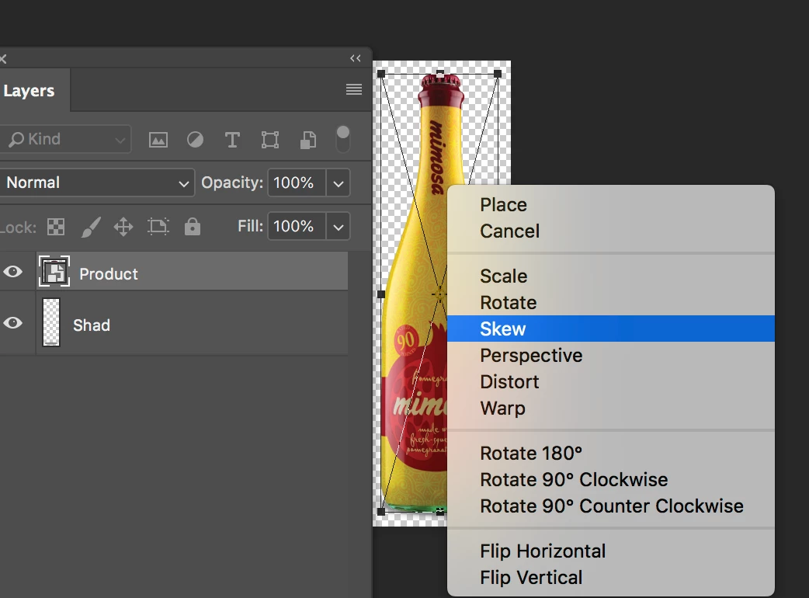
Task: Click the Opacity 100% field
Action: click(x=297, y=183)
